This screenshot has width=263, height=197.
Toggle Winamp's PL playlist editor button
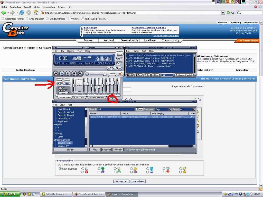coord(114,68)
